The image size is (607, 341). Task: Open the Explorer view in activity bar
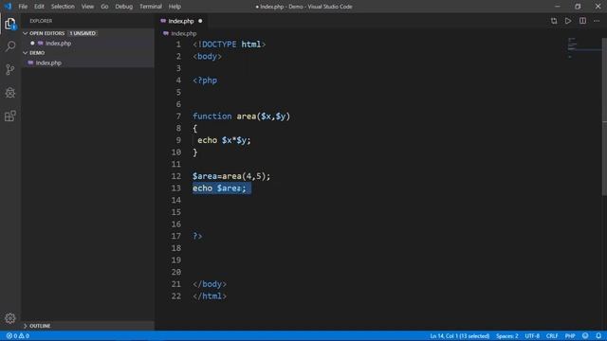click(10, 24)
